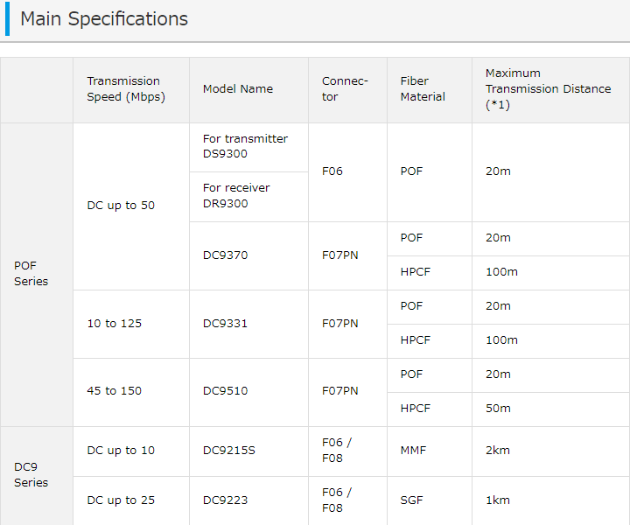Click the DC9331 model name
The image size is (630, 525).
225,324
